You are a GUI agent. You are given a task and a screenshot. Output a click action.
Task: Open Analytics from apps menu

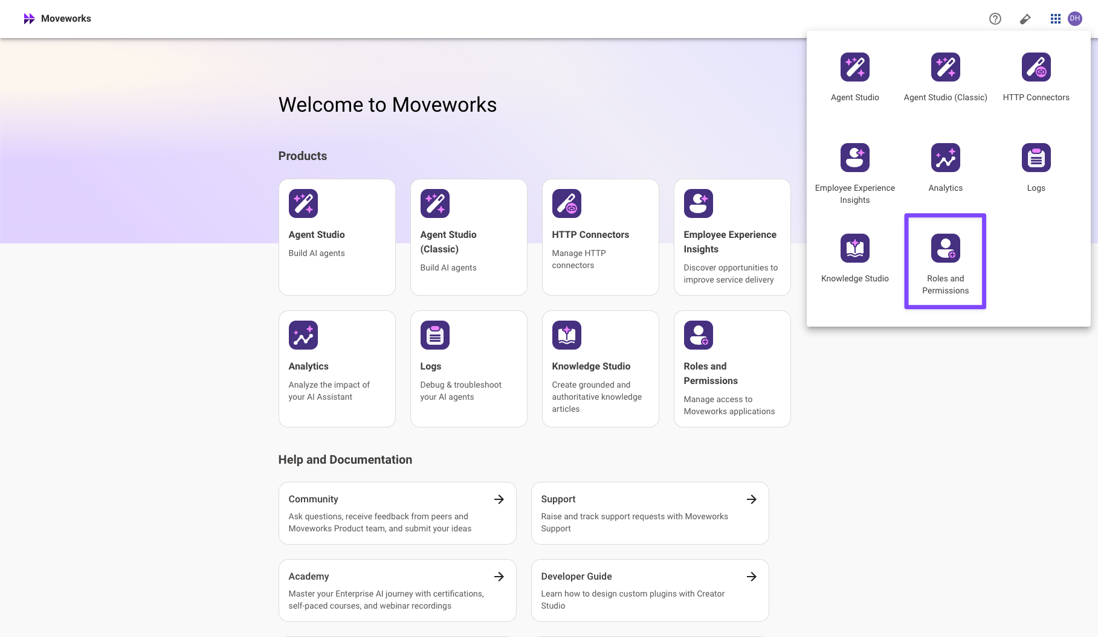click(x=946, y=168)
